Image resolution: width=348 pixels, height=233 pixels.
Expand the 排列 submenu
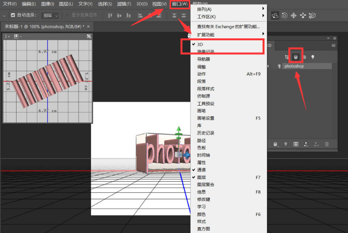(228, 9)
